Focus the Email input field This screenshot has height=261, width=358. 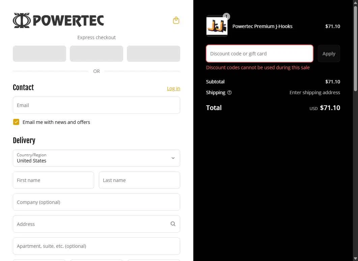coord(97,105)
